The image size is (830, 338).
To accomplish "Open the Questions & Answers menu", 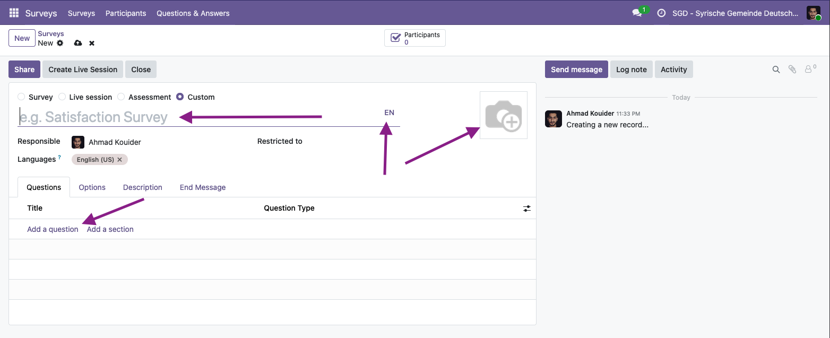I will pyautogui.click(x=193, y=13).
